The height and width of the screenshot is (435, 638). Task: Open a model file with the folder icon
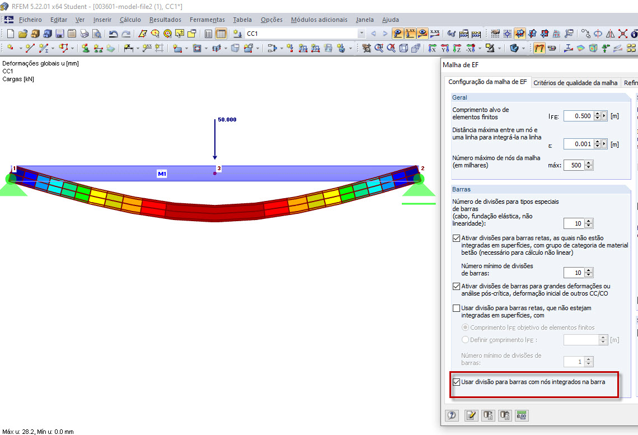23,34
